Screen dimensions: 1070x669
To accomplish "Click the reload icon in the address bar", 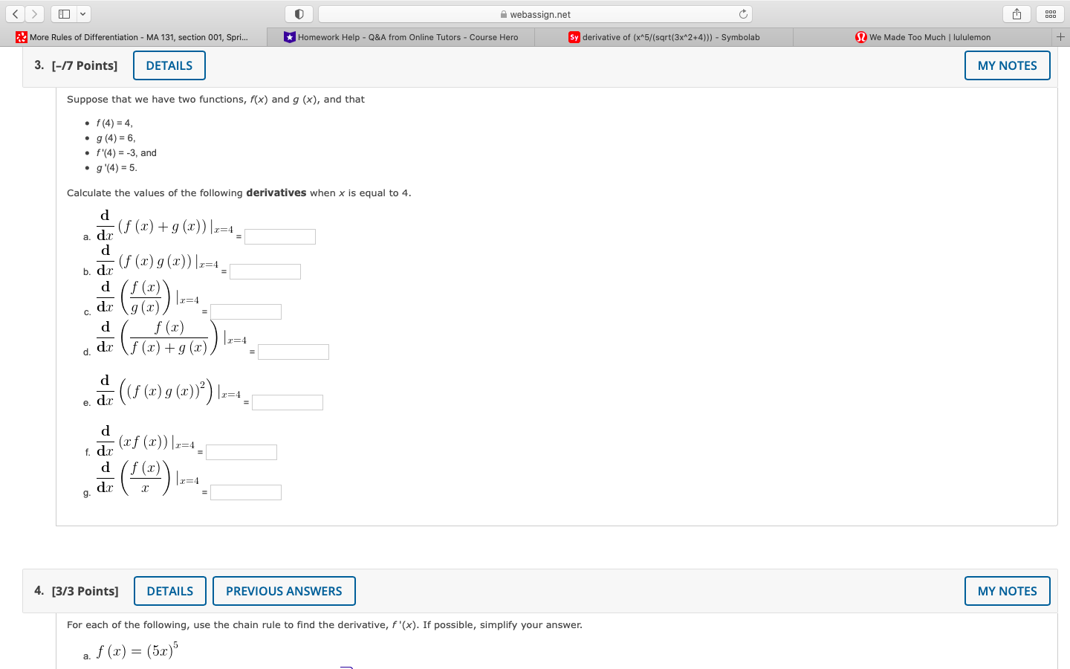I will pyautogui.click(x=742, y=13).
